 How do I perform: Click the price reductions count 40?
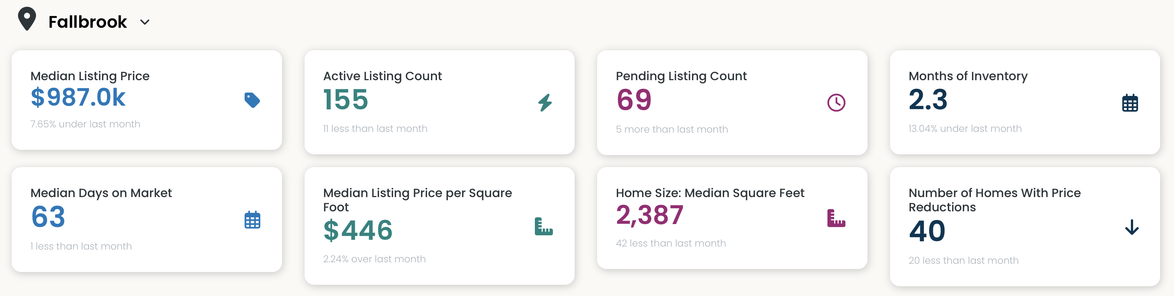[927, 231]
